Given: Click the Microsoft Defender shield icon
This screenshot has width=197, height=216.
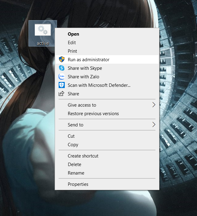Looking at the screenshot, I should [x=62, y=85].
